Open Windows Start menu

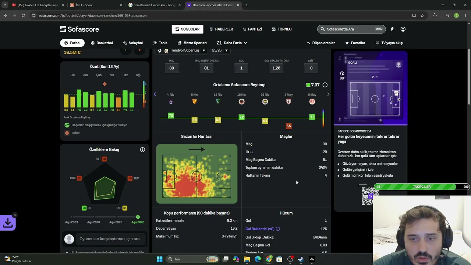159,259
